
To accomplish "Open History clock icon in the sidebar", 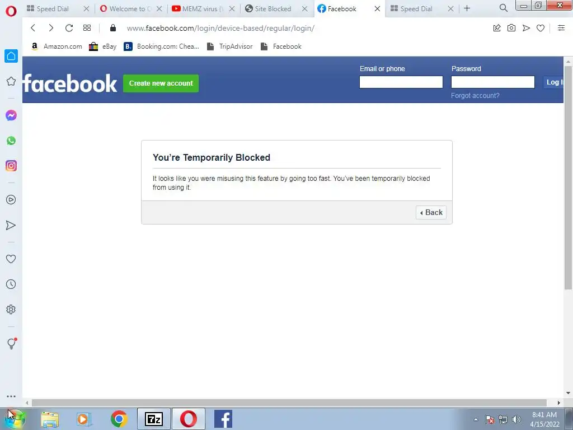I will pos(11,284).
